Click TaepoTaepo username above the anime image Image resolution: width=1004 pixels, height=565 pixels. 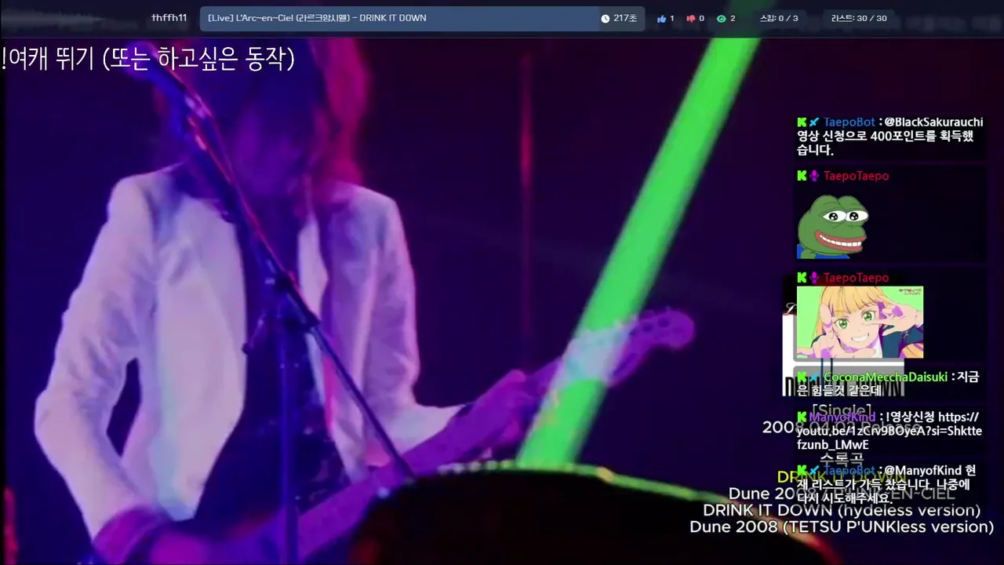(856, 278)
